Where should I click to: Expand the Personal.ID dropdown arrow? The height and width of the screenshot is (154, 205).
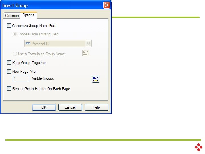click(89, 43)
